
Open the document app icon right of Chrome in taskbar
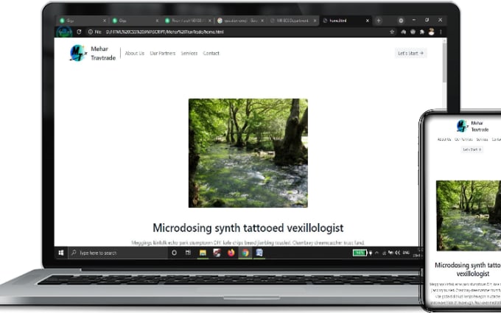(x=259, y=253)
